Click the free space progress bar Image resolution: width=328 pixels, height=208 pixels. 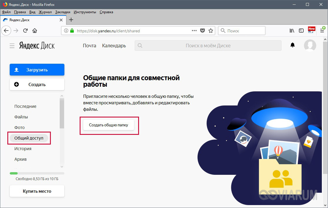coord(37,173)
